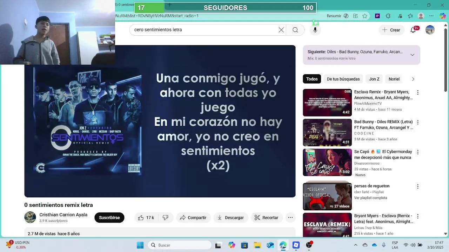This screenshot has width=449, height=252.
Task: Open Task View on taskbar
Action: (218, 245)
